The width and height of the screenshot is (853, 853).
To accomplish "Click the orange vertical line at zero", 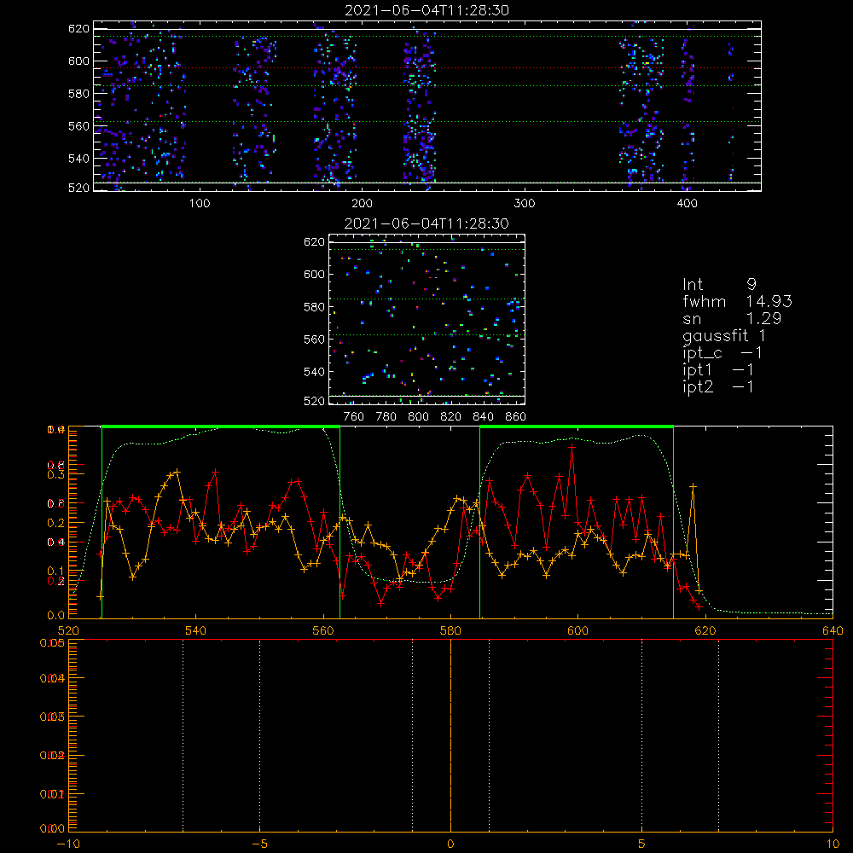I will click(x=451, y=735).
